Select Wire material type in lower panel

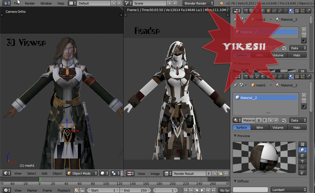259,127
